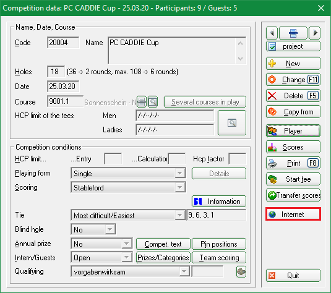331x293 pixels.
Task: Expand the Blind hole dropdown
Action: pos(110,229)
